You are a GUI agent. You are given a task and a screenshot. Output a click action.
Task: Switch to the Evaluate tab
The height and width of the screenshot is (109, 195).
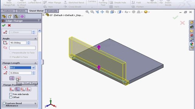tap(52, 11)
